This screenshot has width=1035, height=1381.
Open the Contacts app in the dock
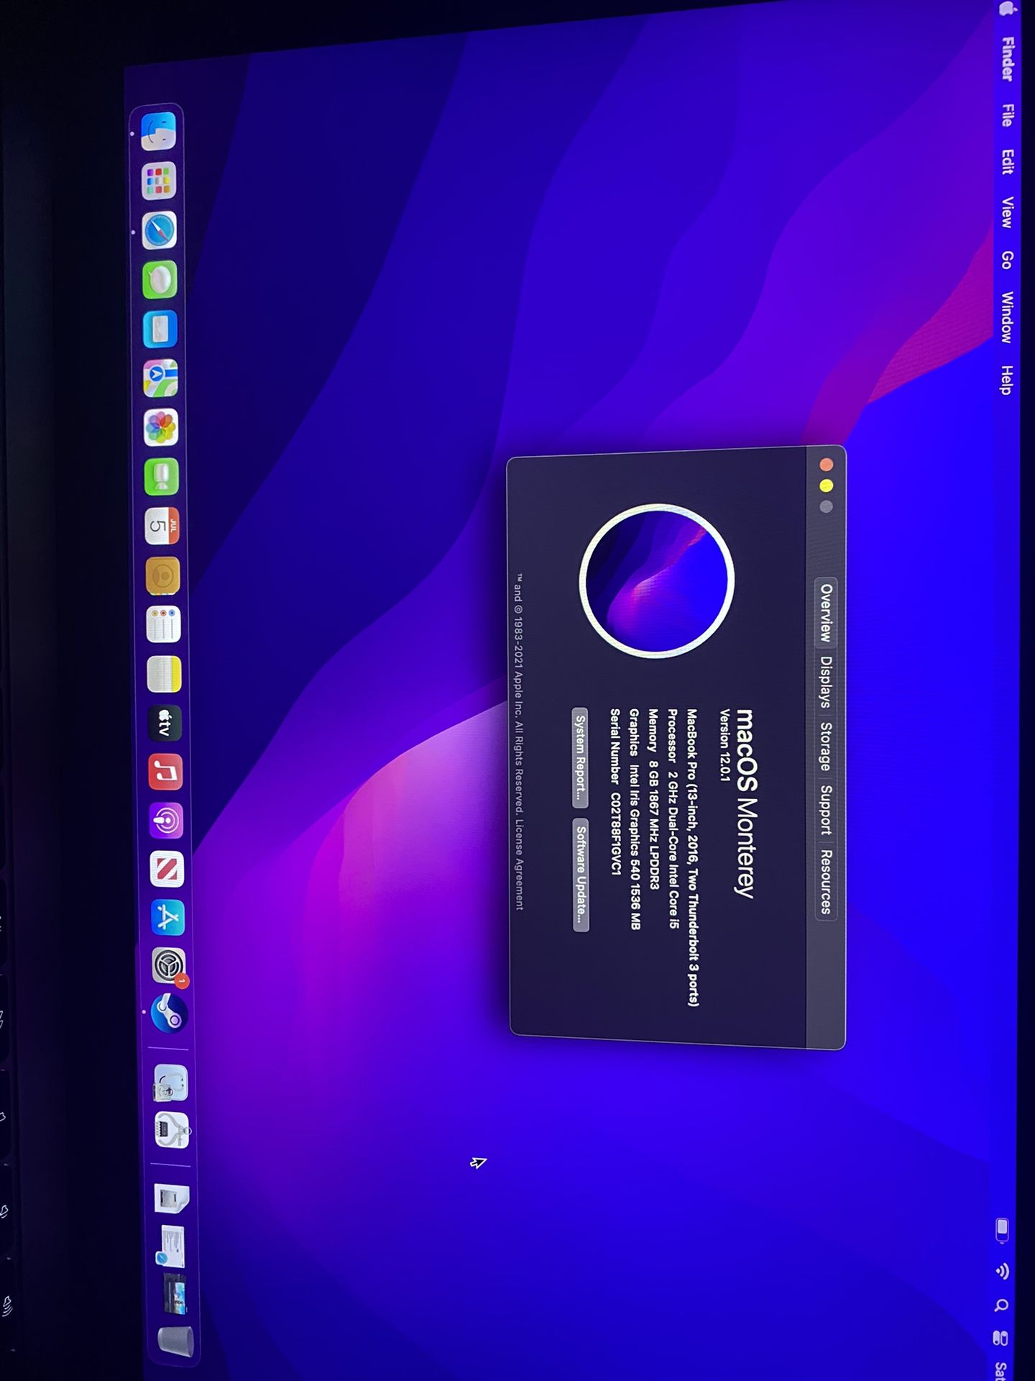click(x=162, y=575)
